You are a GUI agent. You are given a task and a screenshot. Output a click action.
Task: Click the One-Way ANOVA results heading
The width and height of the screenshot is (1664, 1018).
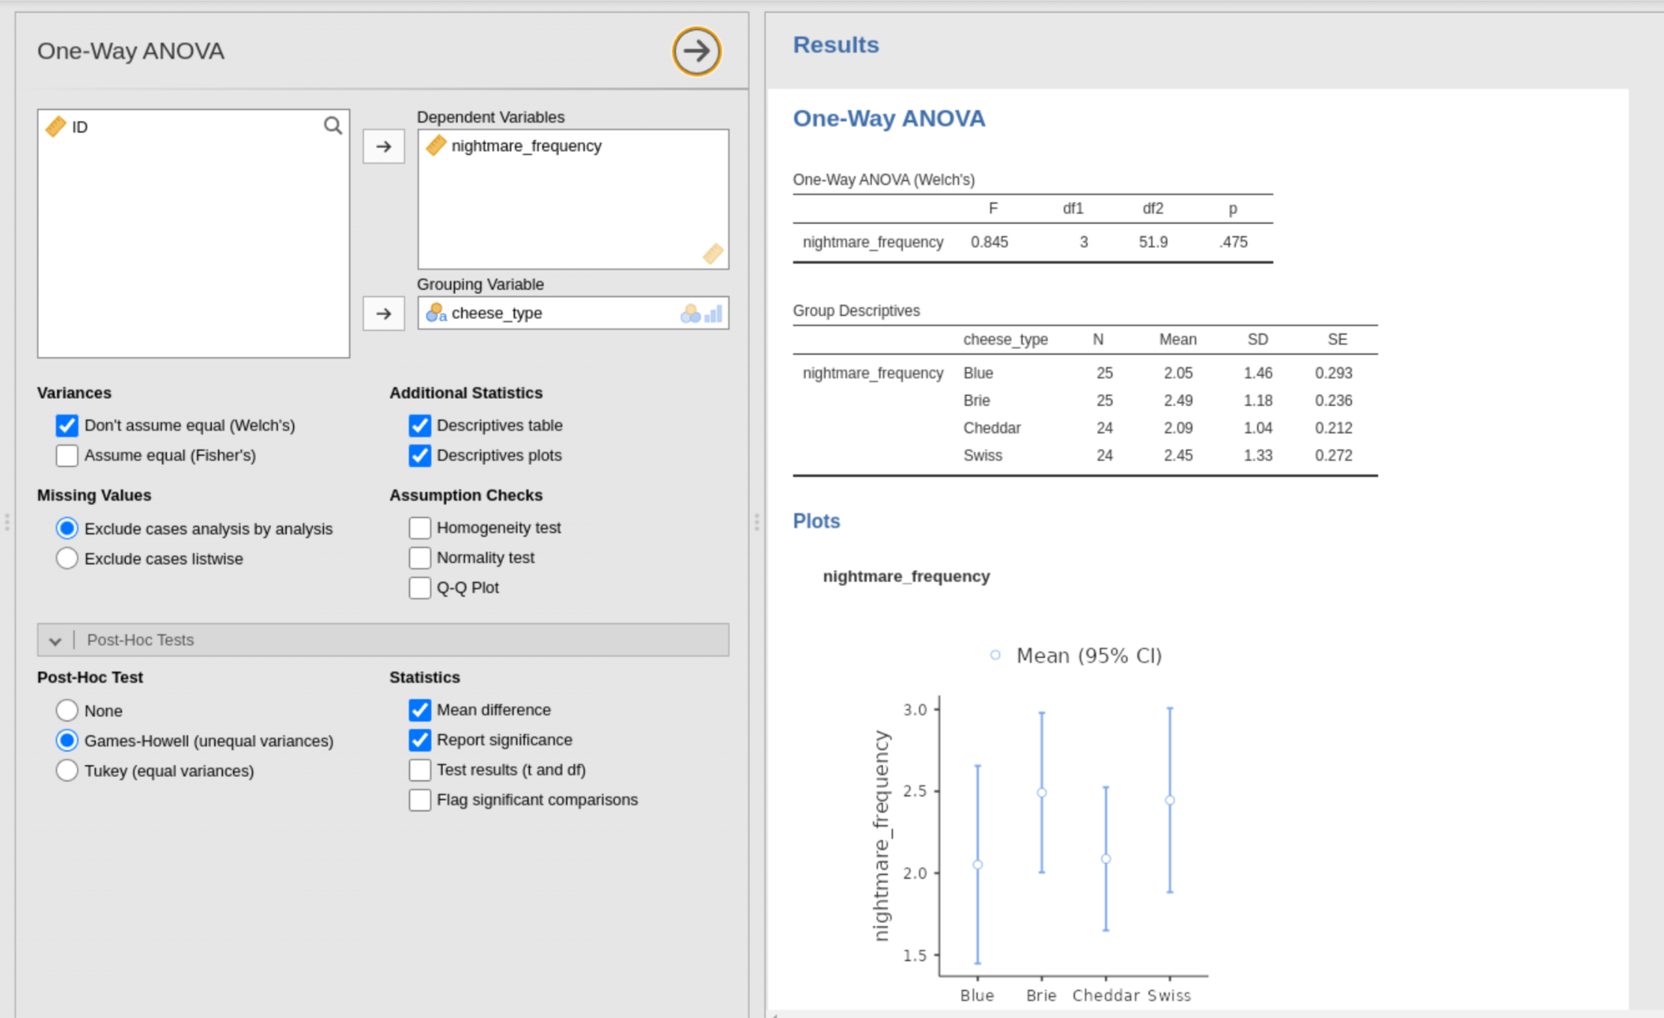889,118
